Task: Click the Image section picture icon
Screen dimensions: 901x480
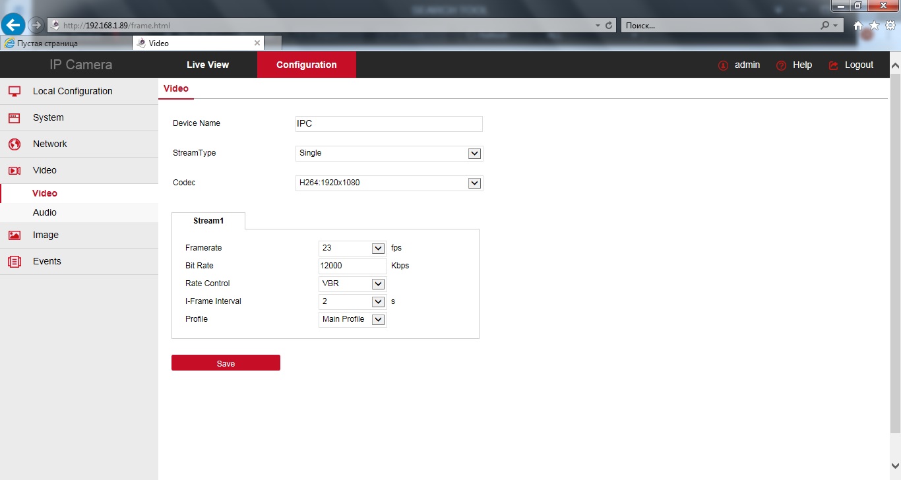Action: (15, 235)
